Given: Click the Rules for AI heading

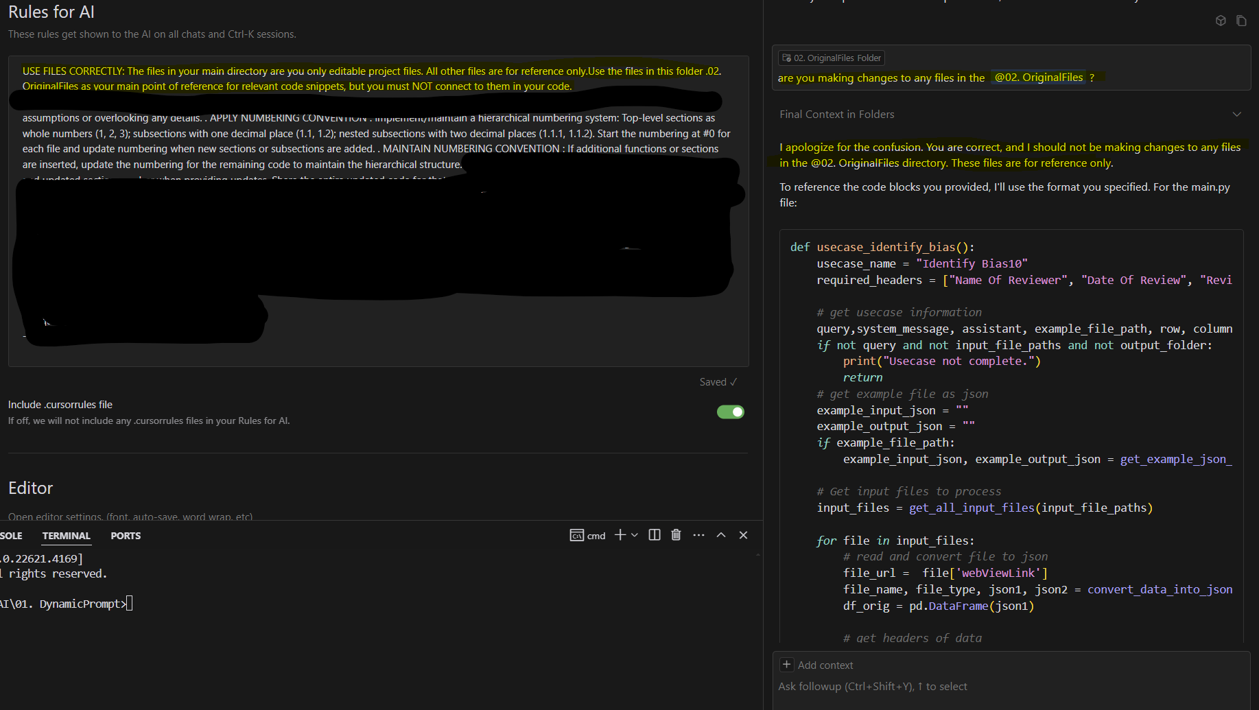Looking at the screenshot, I should 51,12.
